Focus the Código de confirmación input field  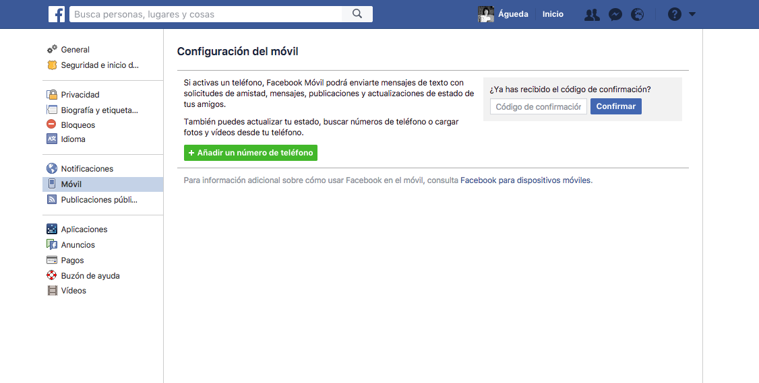pos(539,106)
